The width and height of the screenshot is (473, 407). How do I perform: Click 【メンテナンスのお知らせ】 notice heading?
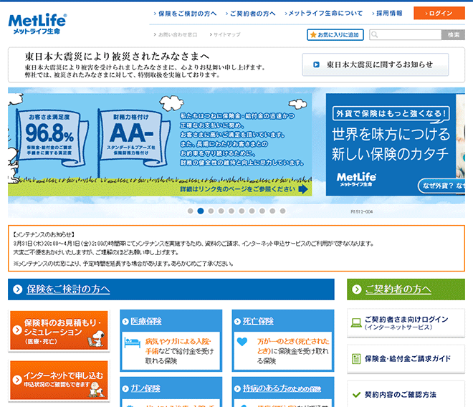44,234
